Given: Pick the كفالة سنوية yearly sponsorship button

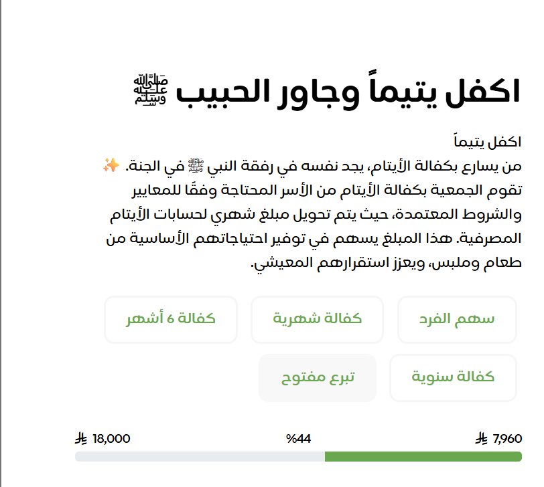Looking at the screenshot, I should tap(453, 377).
